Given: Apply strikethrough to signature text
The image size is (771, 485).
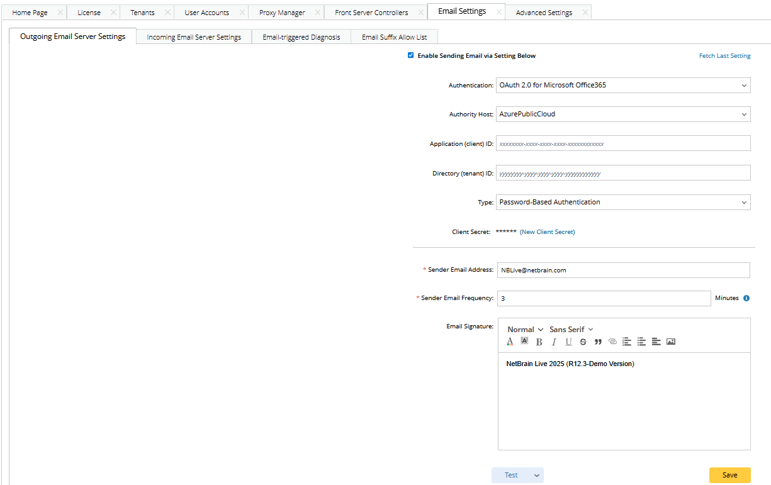Looking at the screenshot, I should pos(583,342).
